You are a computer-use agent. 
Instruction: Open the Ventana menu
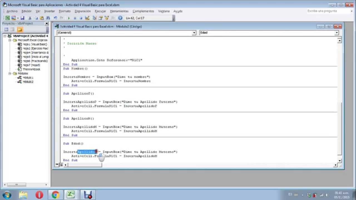(x=164, y=11)
